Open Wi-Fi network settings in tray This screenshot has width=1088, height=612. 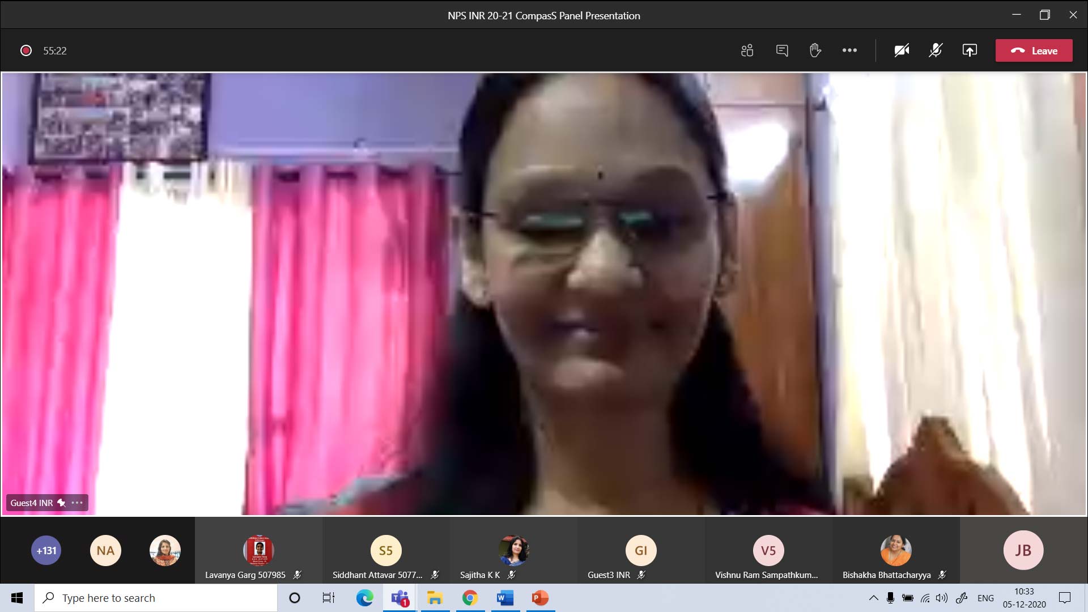pyautogui.click(x=925, y=598)
